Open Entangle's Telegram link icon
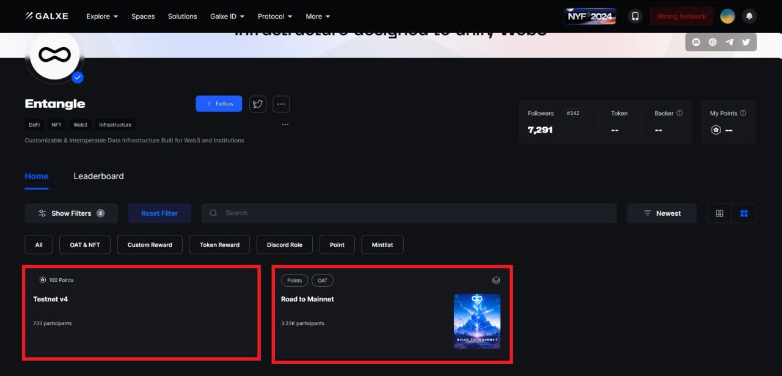Screen dimensions: 782x376 coord(729,42)
